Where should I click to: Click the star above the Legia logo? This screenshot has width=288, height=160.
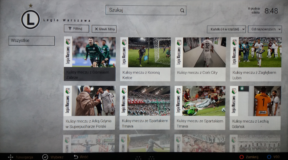[31, 6]
